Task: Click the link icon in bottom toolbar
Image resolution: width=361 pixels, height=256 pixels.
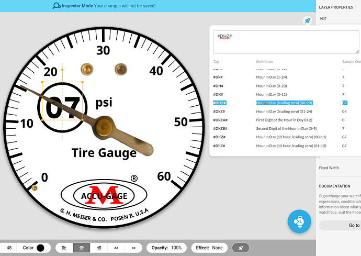Action: (133, 248)
